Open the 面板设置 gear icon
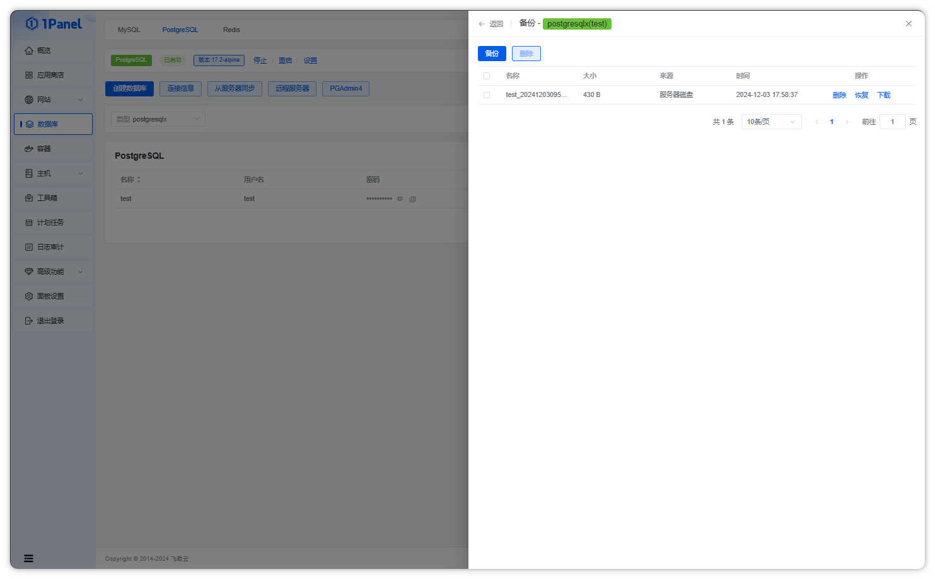935x579 pixels. (x=29, y=296)
